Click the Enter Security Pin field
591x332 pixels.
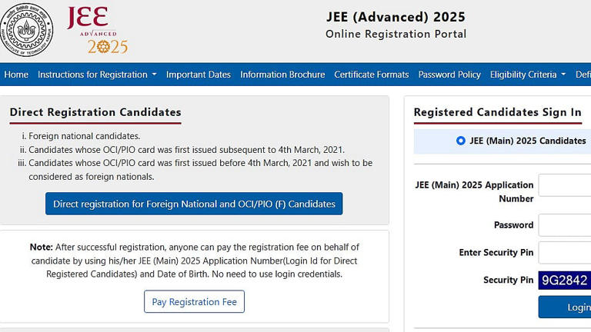click(x=565, y=253)
